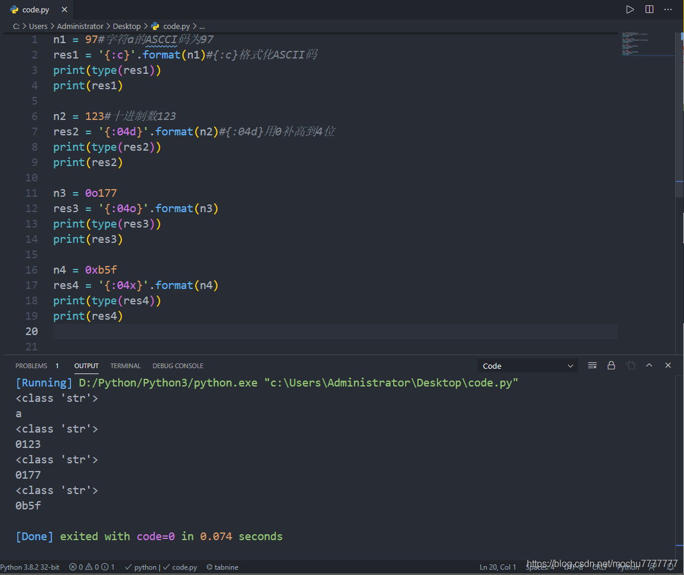Run the Python file with play icon
Screen dimensions: 684x575
pyautogui.click(x=630, y=9)
